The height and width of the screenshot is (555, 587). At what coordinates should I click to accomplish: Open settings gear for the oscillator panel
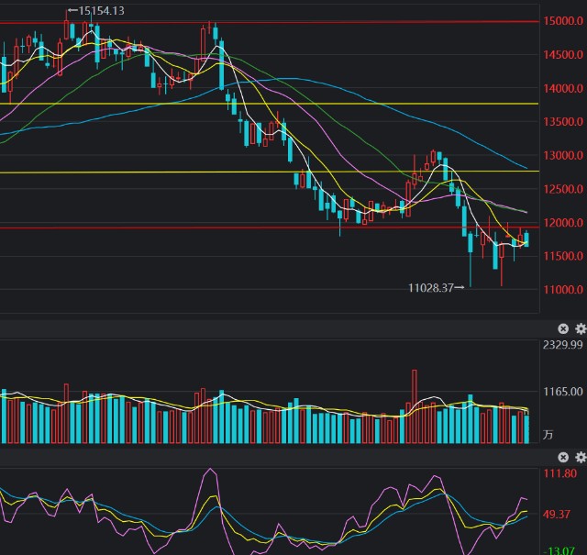tap(581, 457)
